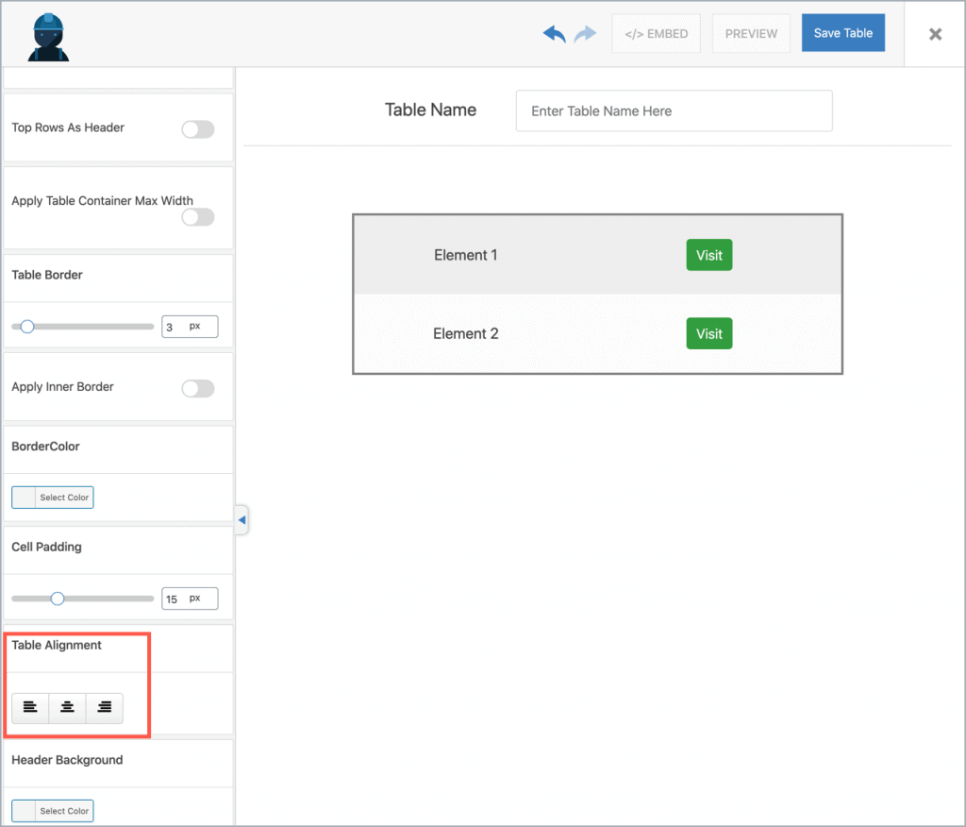Open the BorderColor color picker
The width and height of the screenshot is (966, 827).
52,497
